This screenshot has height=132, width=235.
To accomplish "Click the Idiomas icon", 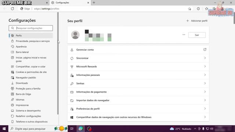I will pos(12,100).
